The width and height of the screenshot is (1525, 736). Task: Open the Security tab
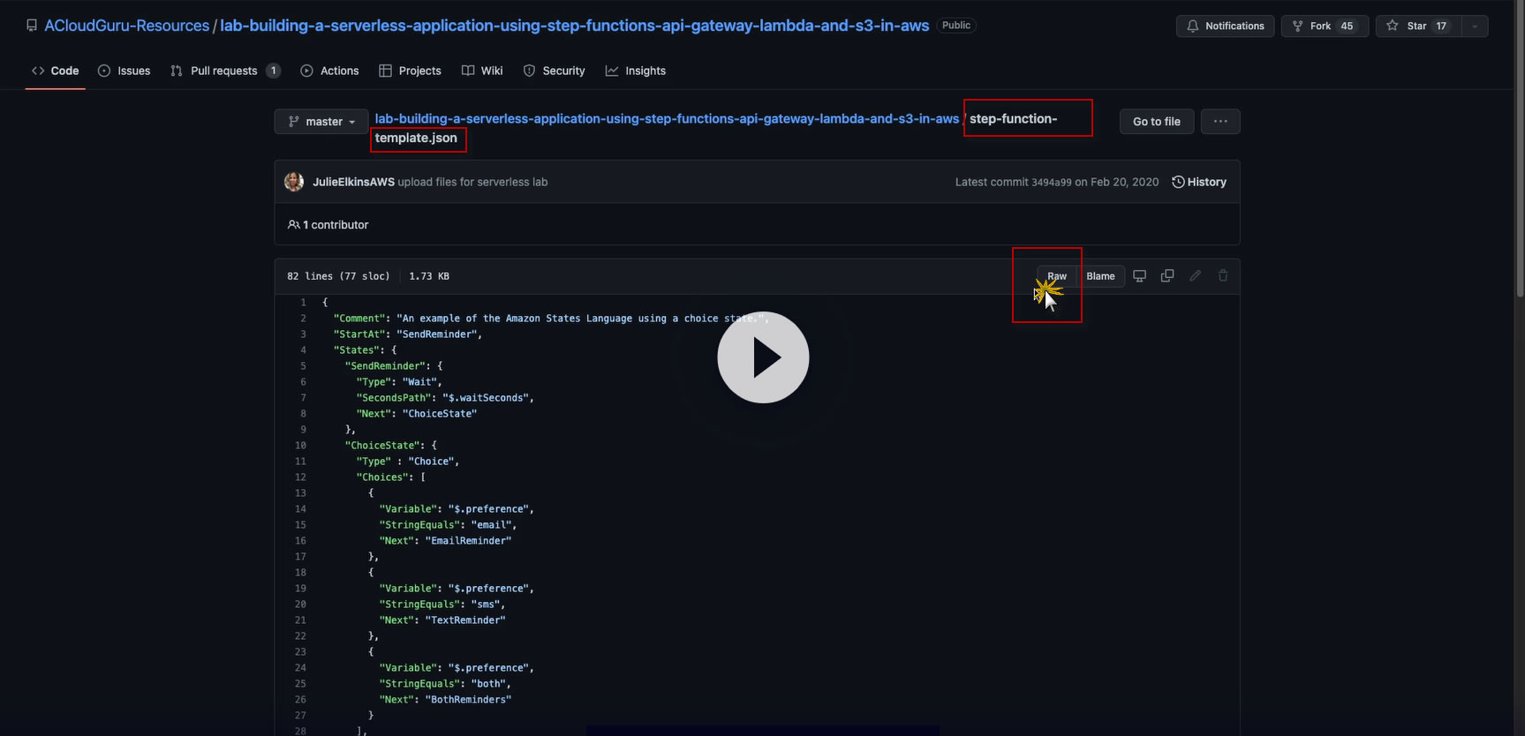click(554, 71)
